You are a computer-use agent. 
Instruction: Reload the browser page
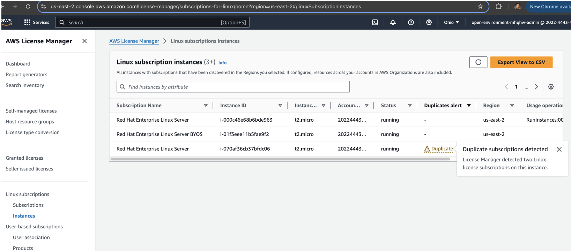[28, 6]
